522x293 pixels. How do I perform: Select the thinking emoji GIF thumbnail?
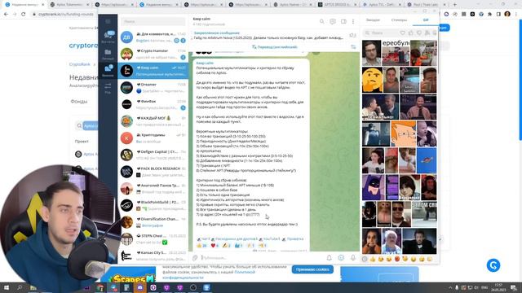coord(372,80)
